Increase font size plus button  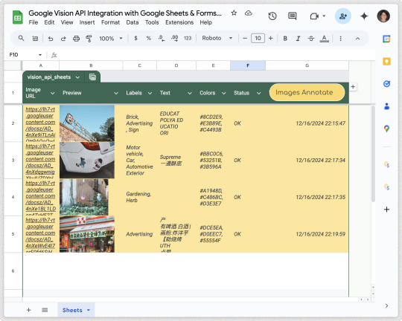(270, 39)
